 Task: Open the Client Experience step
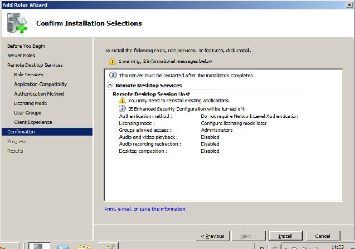[x=33, y=122]
